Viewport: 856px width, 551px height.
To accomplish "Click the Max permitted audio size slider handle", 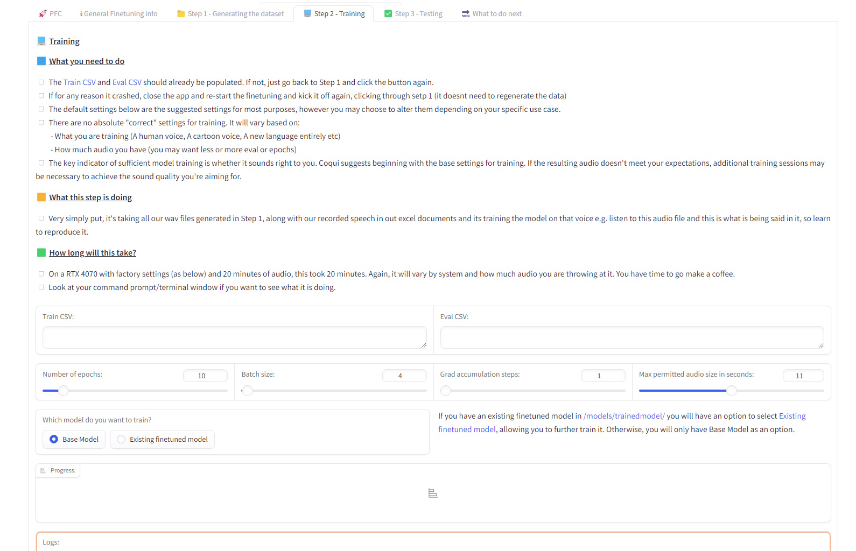I will tap(732, 391).
